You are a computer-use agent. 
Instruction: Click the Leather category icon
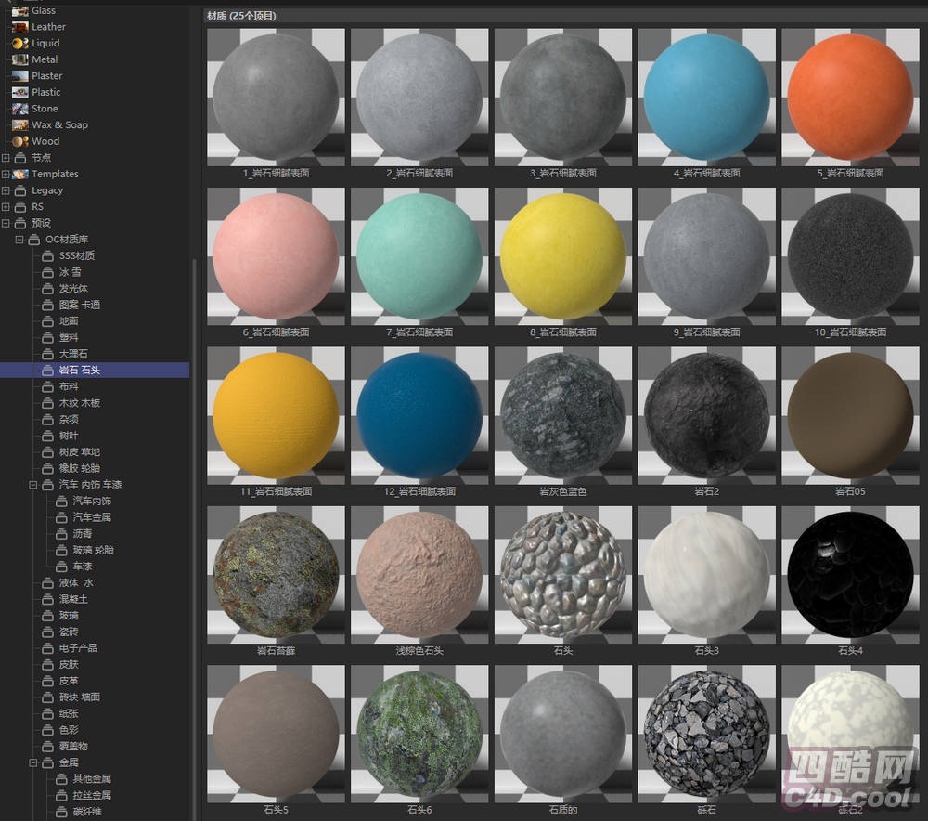pyautogui.click(x=19, y=27)
